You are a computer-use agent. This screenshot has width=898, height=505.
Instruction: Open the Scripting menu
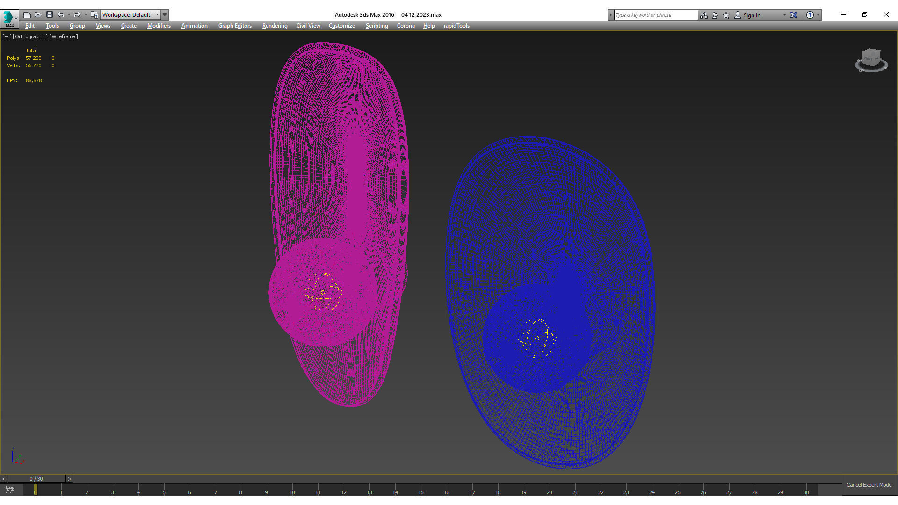pyautogui.click(x=377, y=26)
